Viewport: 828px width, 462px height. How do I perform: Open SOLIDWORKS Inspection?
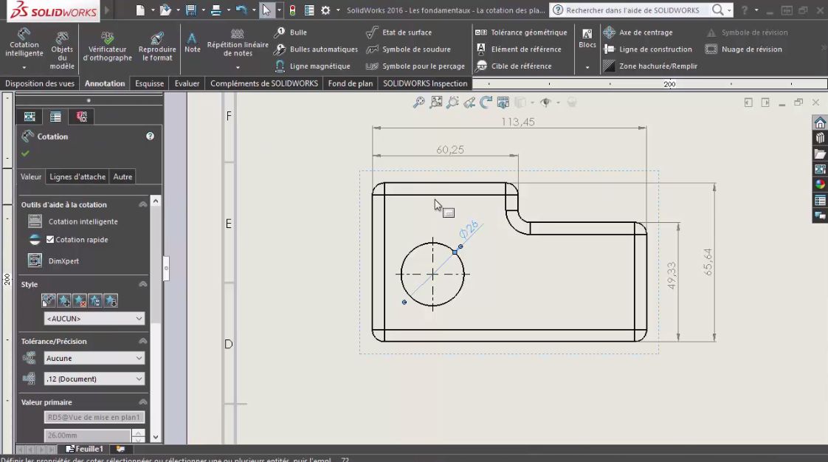click(424, 83)
